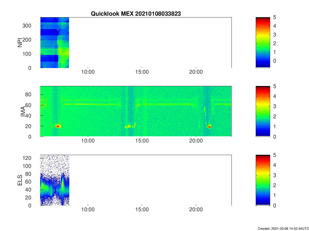Click the "1" label on ELS colorbar
This screenshot has height=231, width=309.
pyautogui.click(x=274, y=195)
